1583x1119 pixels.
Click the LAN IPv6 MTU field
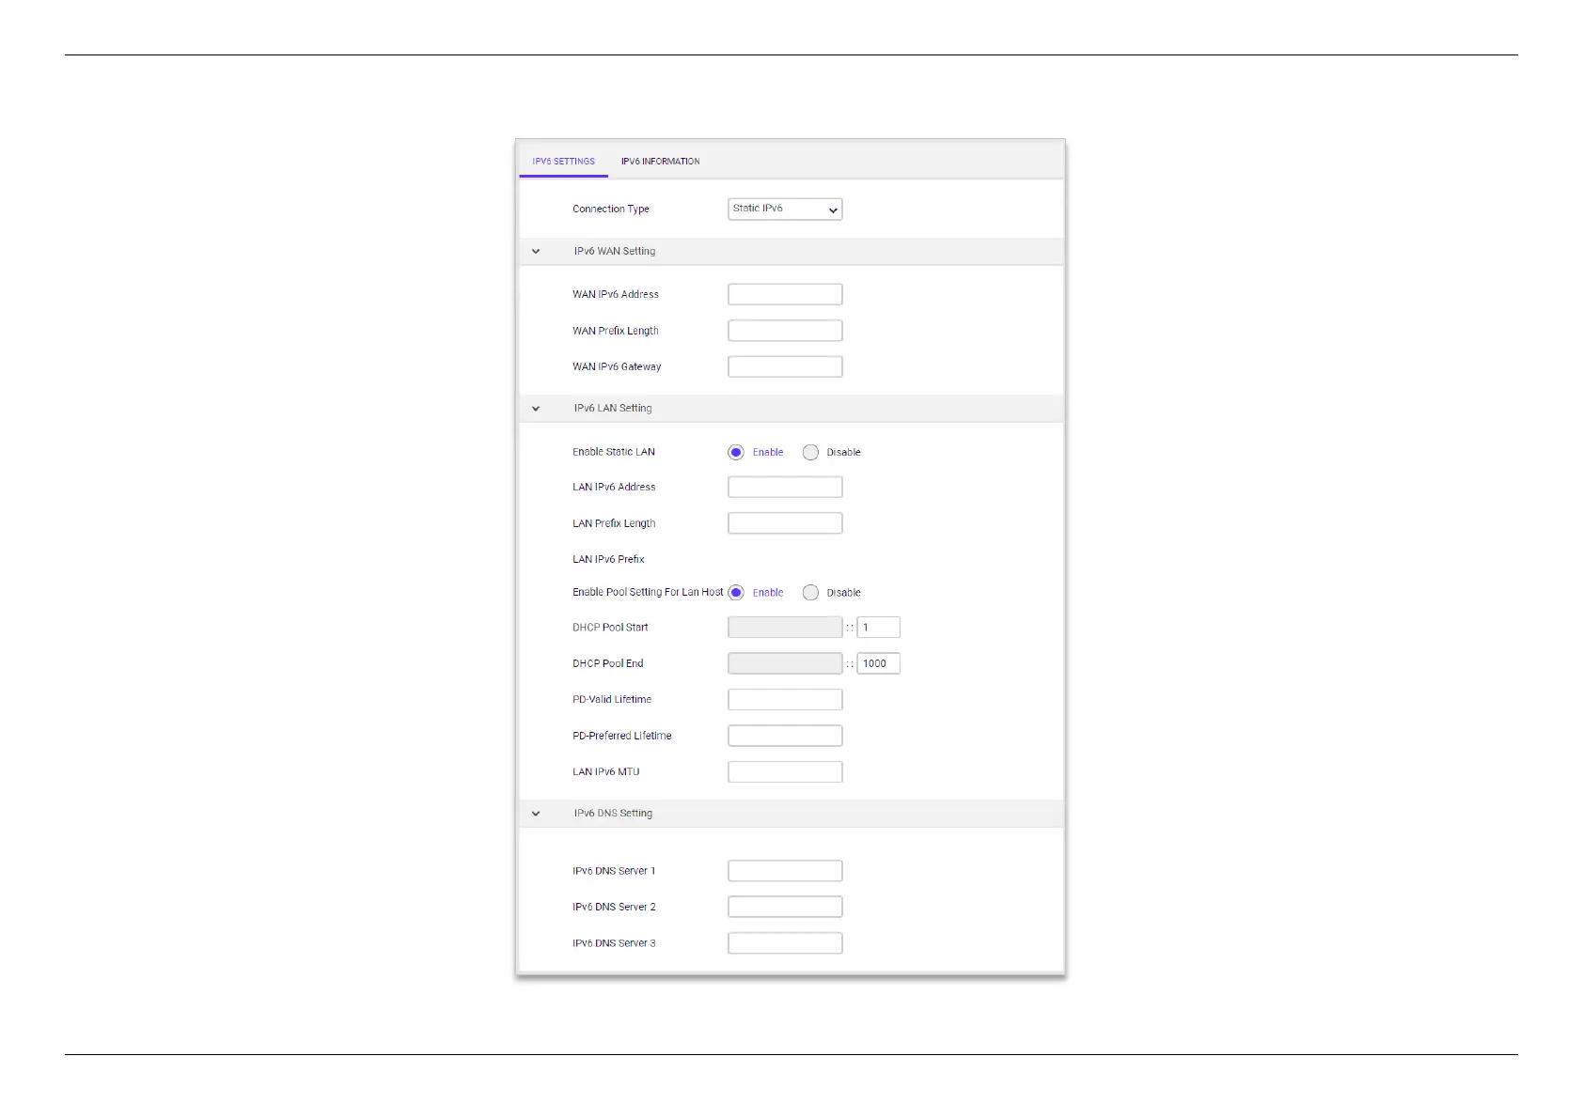point(785,771)
